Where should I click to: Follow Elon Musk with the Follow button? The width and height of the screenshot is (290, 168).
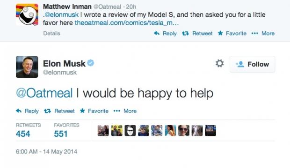[252, 64]
